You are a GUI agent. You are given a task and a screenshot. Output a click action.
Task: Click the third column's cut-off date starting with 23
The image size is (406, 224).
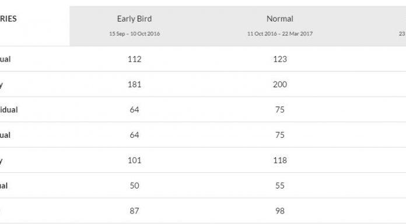[402, 34]
